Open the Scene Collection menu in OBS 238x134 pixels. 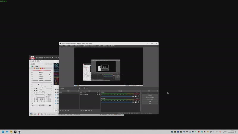pos(93,46)
